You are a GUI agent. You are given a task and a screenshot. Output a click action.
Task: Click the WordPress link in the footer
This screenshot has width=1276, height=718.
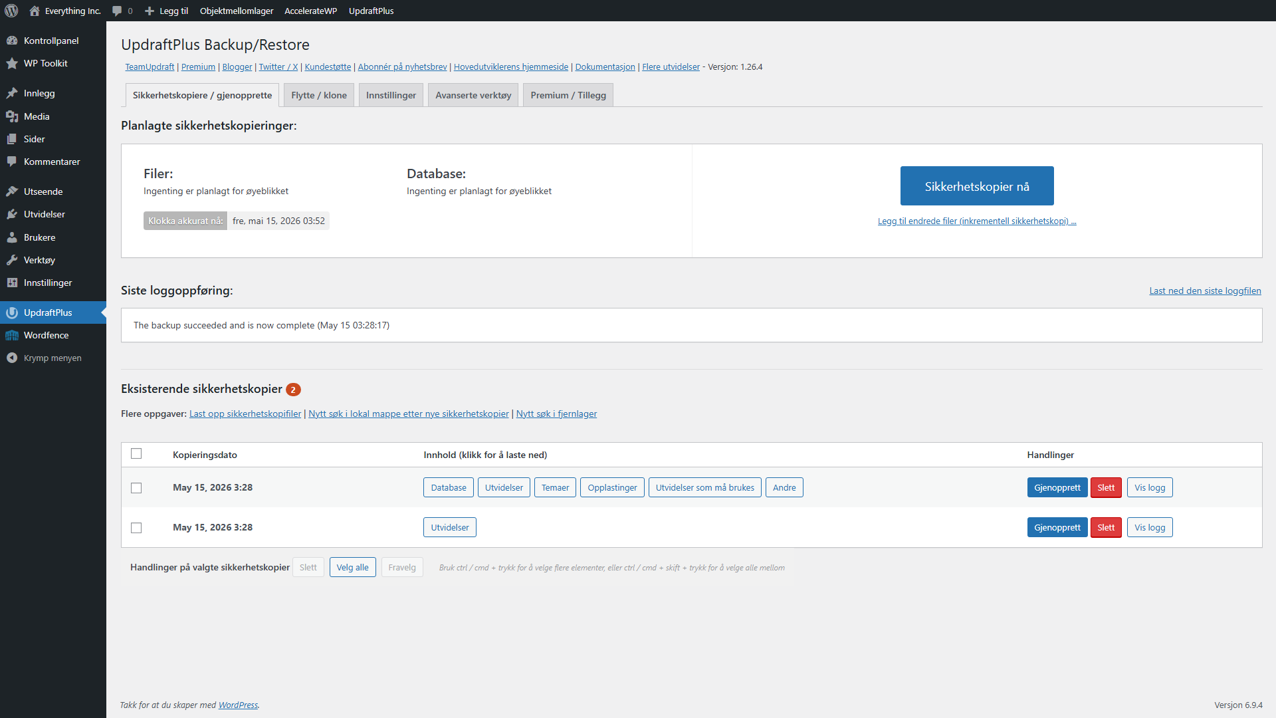[x=238, y=705]
